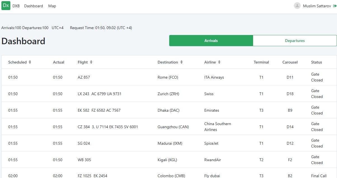Click carousel D18 cell
The width and height of the screenshot is (337, 178).
pyautogui.click(x=290, y=94)
